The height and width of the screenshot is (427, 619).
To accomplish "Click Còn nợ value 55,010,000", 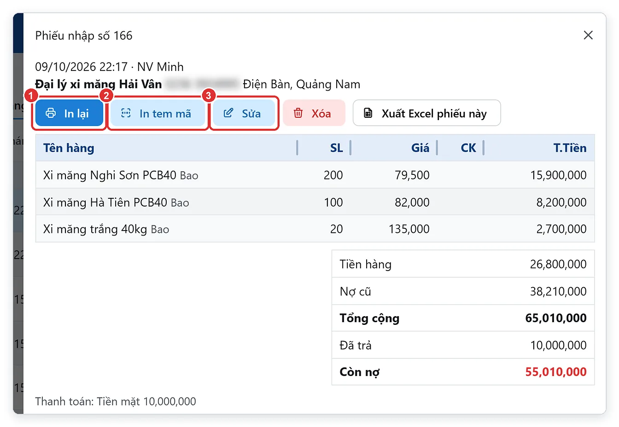I will [556, 372].
